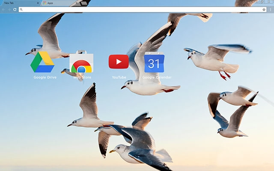Click the Web Store label text
This screenshot has height=171, width=274.
click(82, 77)
